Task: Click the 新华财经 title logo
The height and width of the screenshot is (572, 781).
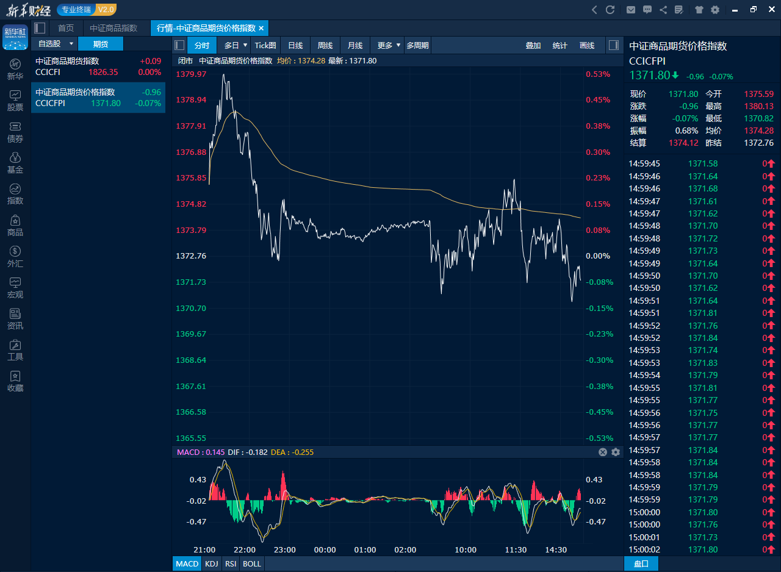Action: click(x=28, y=10)
